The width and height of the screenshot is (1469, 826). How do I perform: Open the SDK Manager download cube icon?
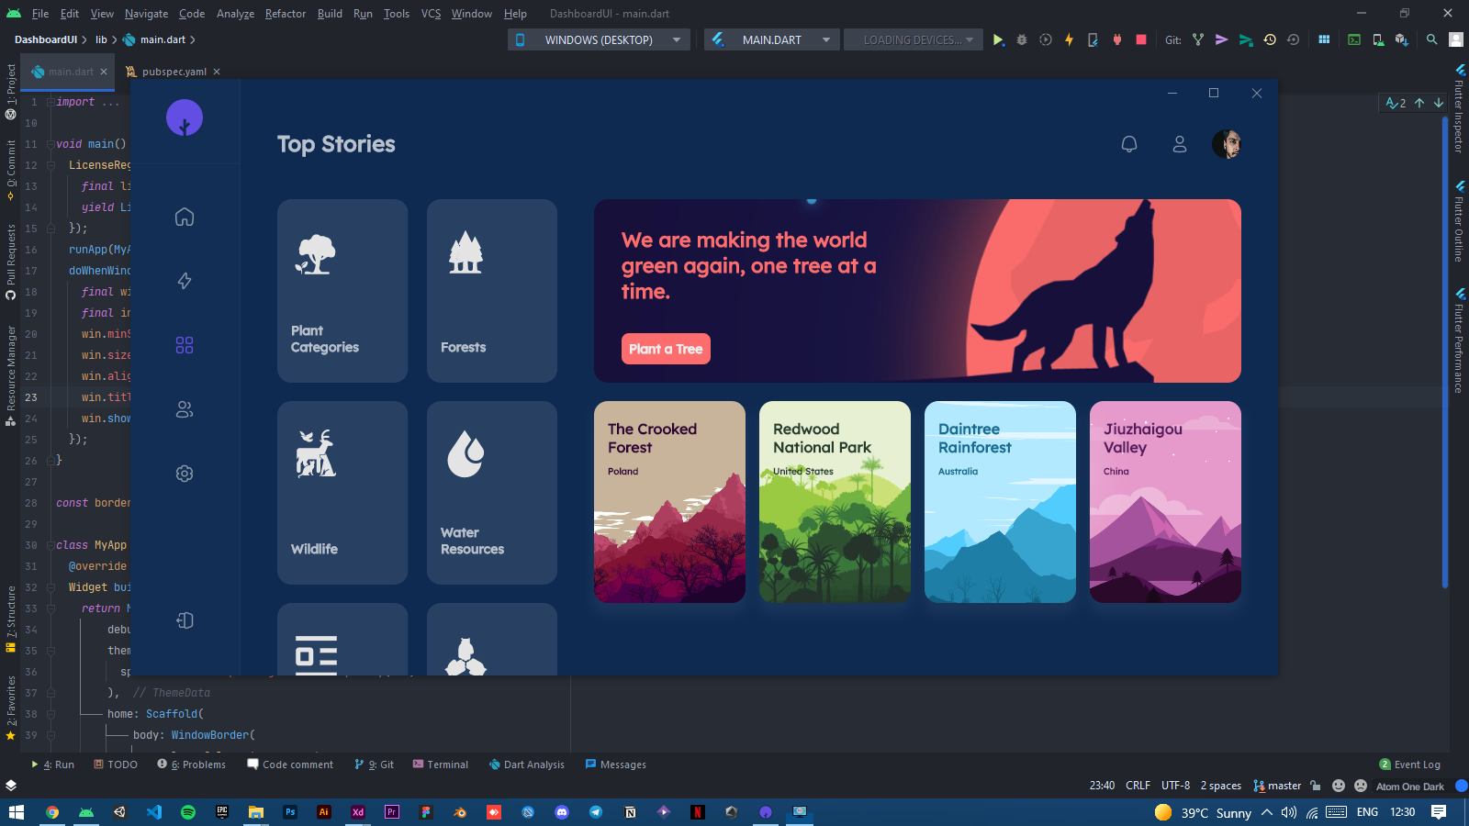pyautogui.click(x=1402, y=39)
